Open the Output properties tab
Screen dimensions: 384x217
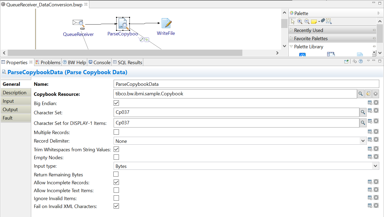(10, 110)
